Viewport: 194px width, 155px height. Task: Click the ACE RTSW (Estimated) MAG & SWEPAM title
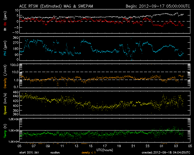(x=56, y=6)
